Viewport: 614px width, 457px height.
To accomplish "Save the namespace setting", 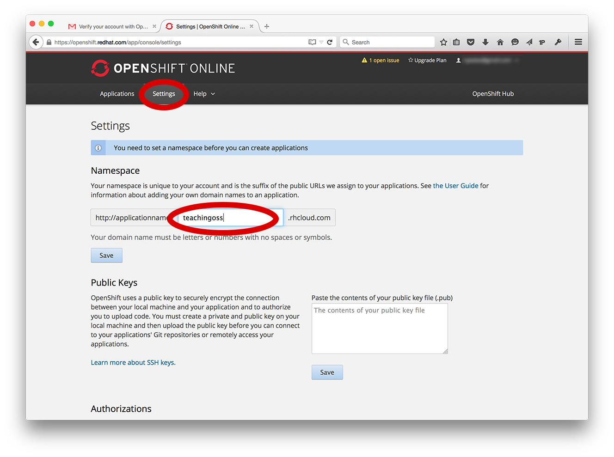I will [x=106, y=256].
